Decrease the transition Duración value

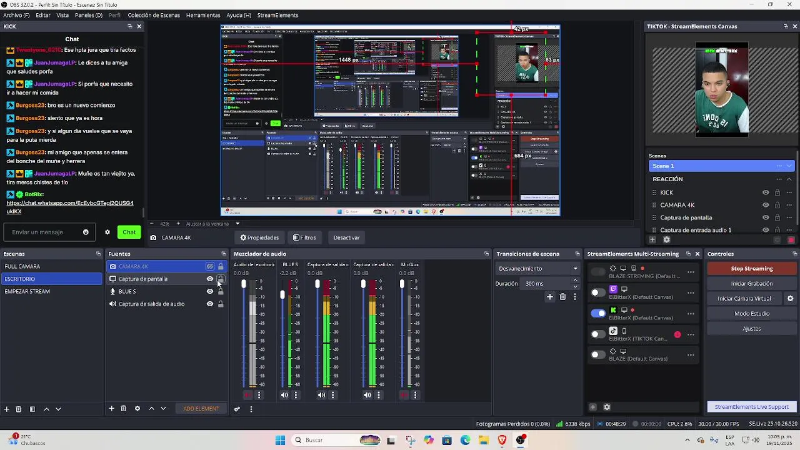[576, 286]
